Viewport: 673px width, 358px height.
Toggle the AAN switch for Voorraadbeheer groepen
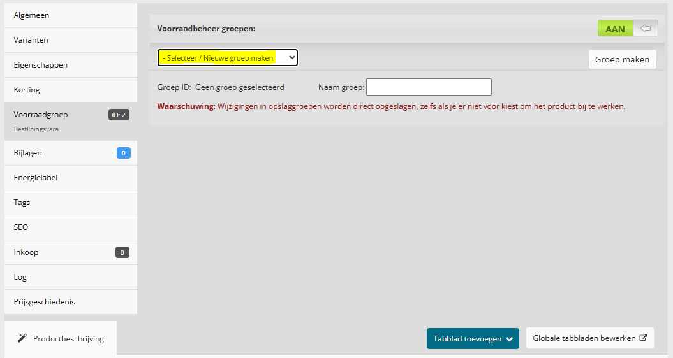tap(628, 29)
